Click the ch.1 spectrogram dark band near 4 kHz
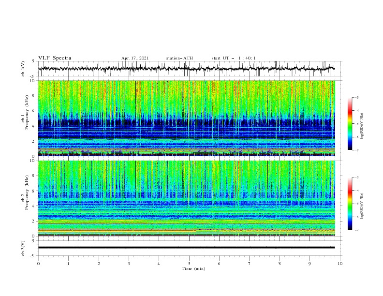 [186, 122]
